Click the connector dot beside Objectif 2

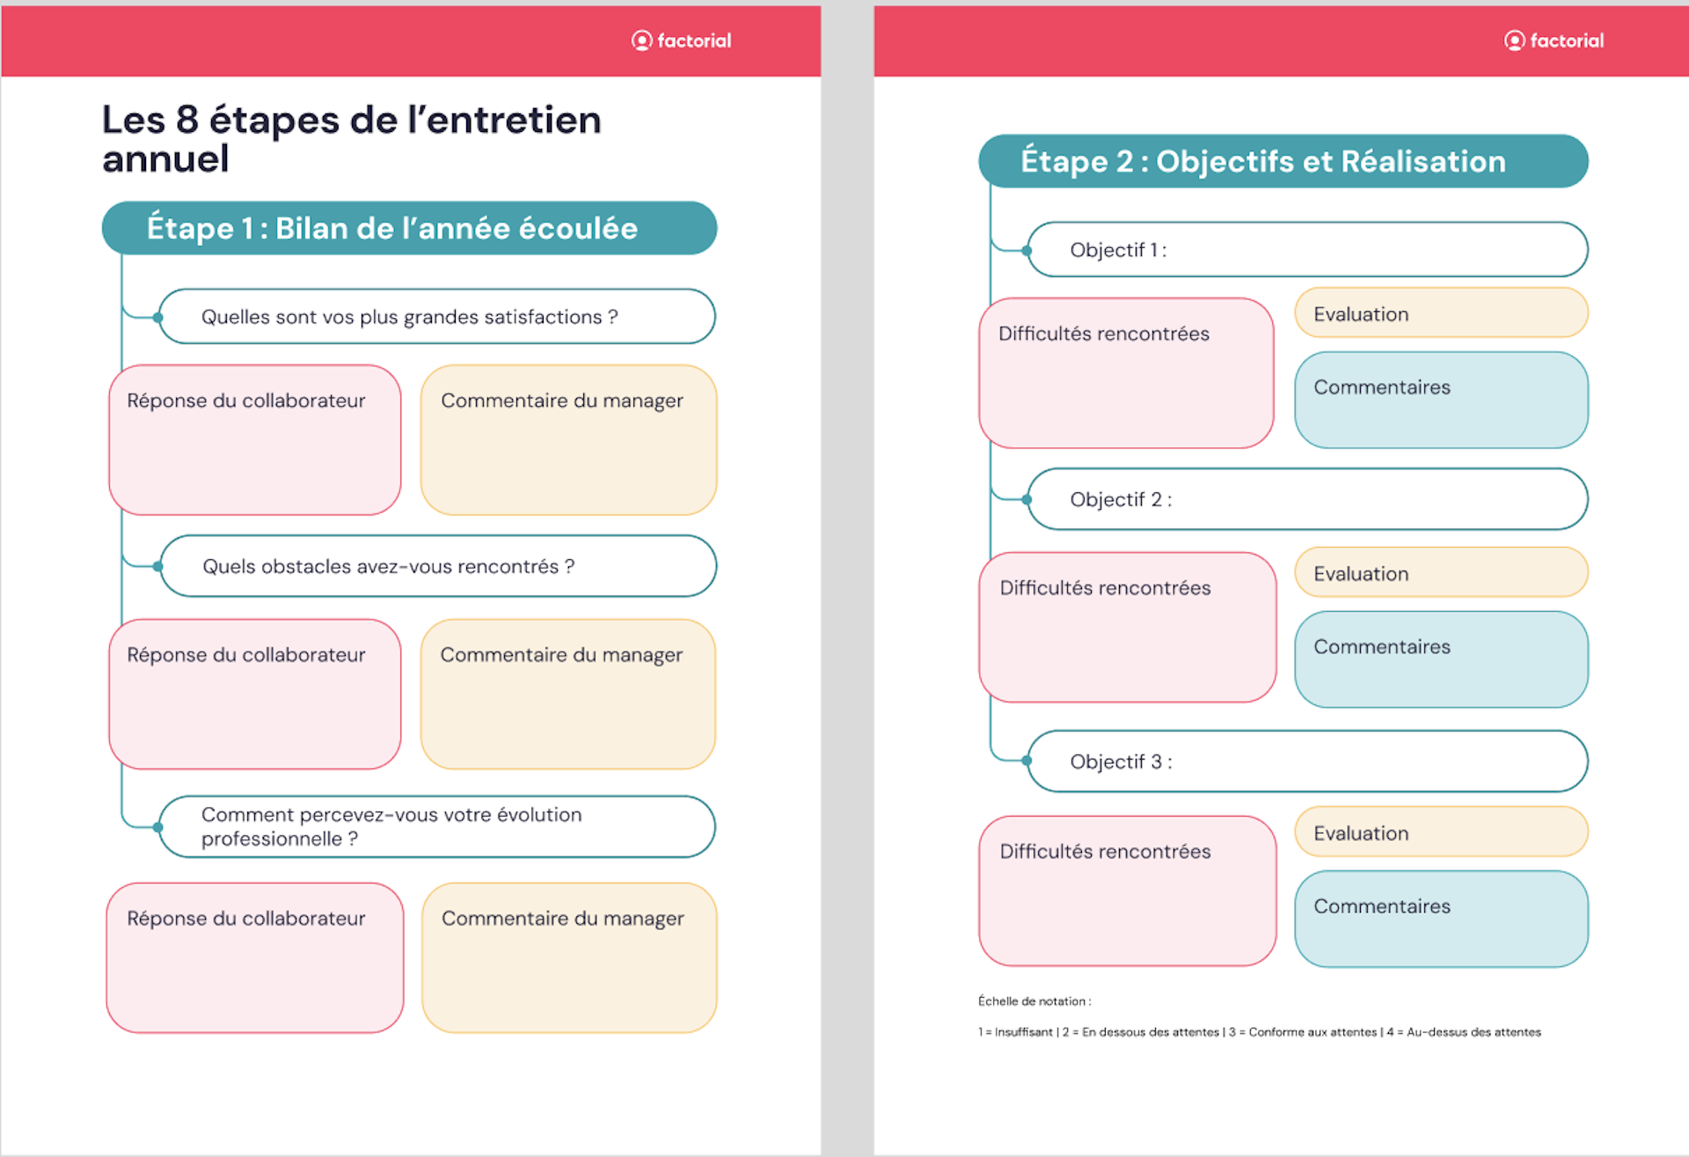1026,499
